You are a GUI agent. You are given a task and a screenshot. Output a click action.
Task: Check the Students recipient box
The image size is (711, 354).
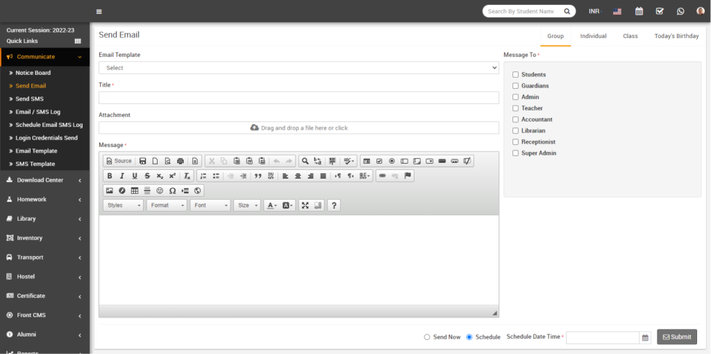tap(516, 75)
